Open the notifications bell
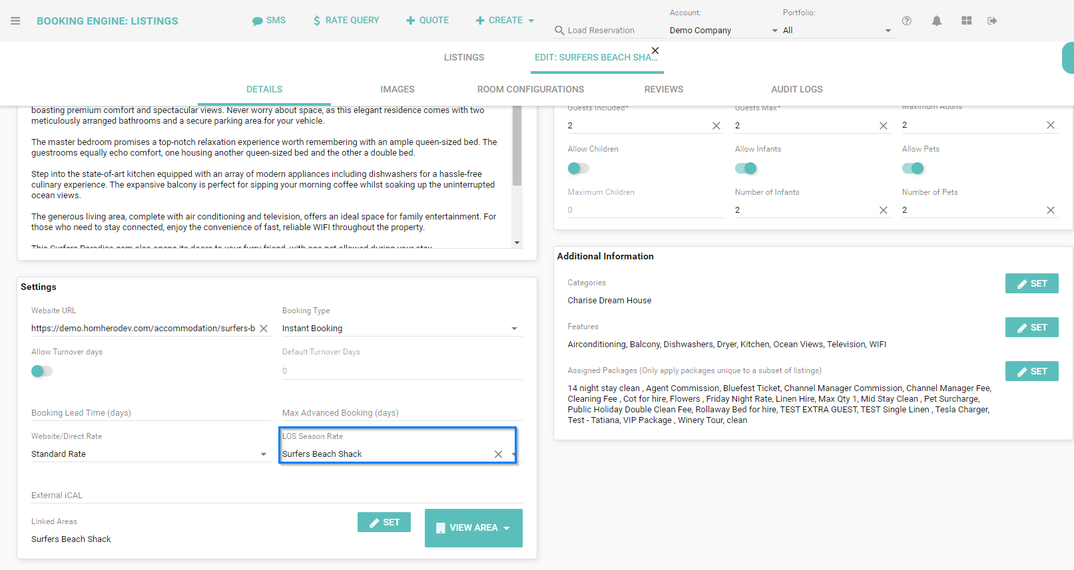Screen dimensions: 1074x570 [936, 21]
